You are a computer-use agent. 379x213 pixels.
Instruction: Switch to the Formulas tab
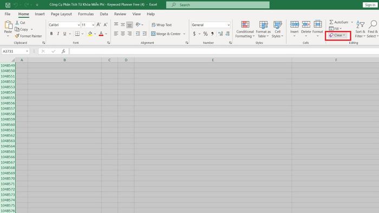click(x=86, y=14)
